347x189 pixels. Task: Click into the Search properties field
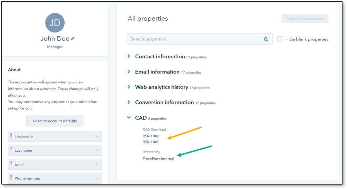coord(195,39)
